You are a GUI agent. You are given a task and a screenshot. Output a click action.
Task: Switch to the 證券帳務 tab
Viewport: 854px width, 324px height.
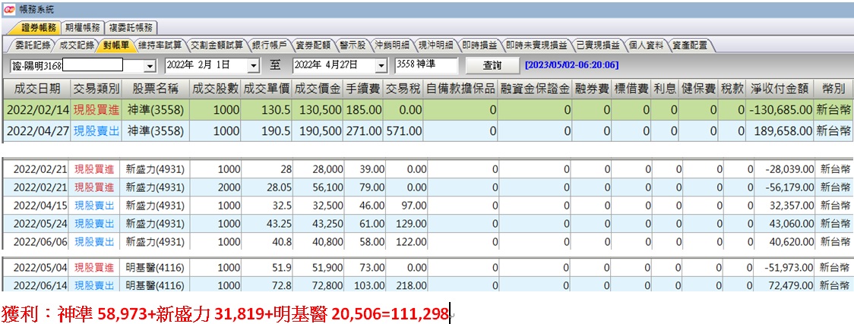click(x=39, y=28)
